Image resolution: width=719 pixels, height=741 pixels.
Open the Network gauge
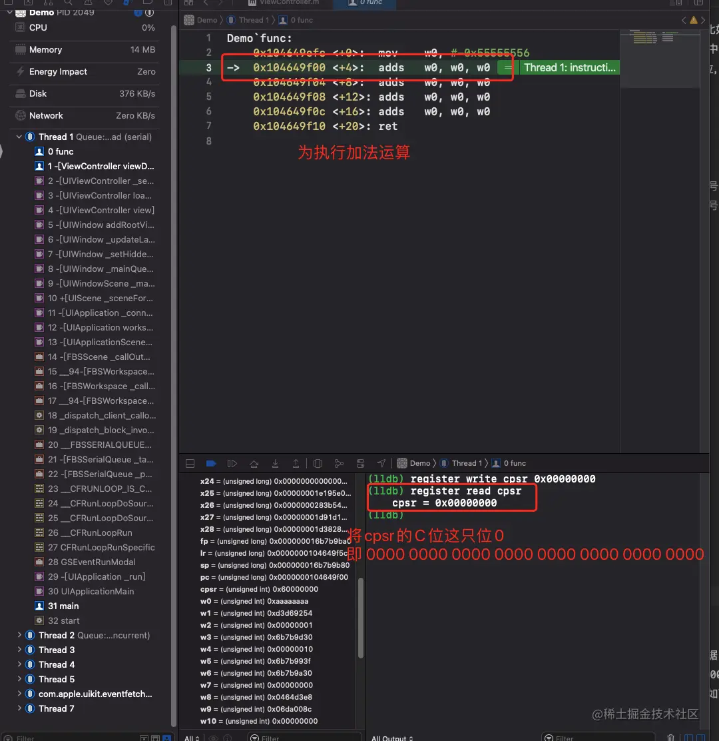coord(85,115)
